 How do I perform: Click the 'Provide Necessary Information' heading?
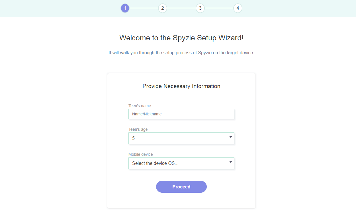[181, 86]
